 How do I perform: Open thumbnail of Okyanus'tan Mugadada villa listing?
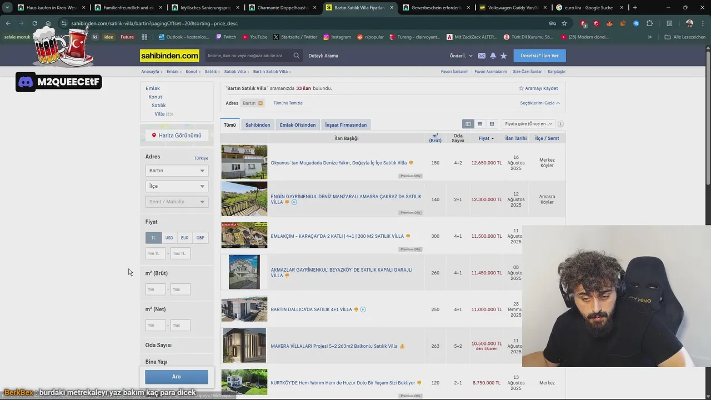click(x=244, y=162)
